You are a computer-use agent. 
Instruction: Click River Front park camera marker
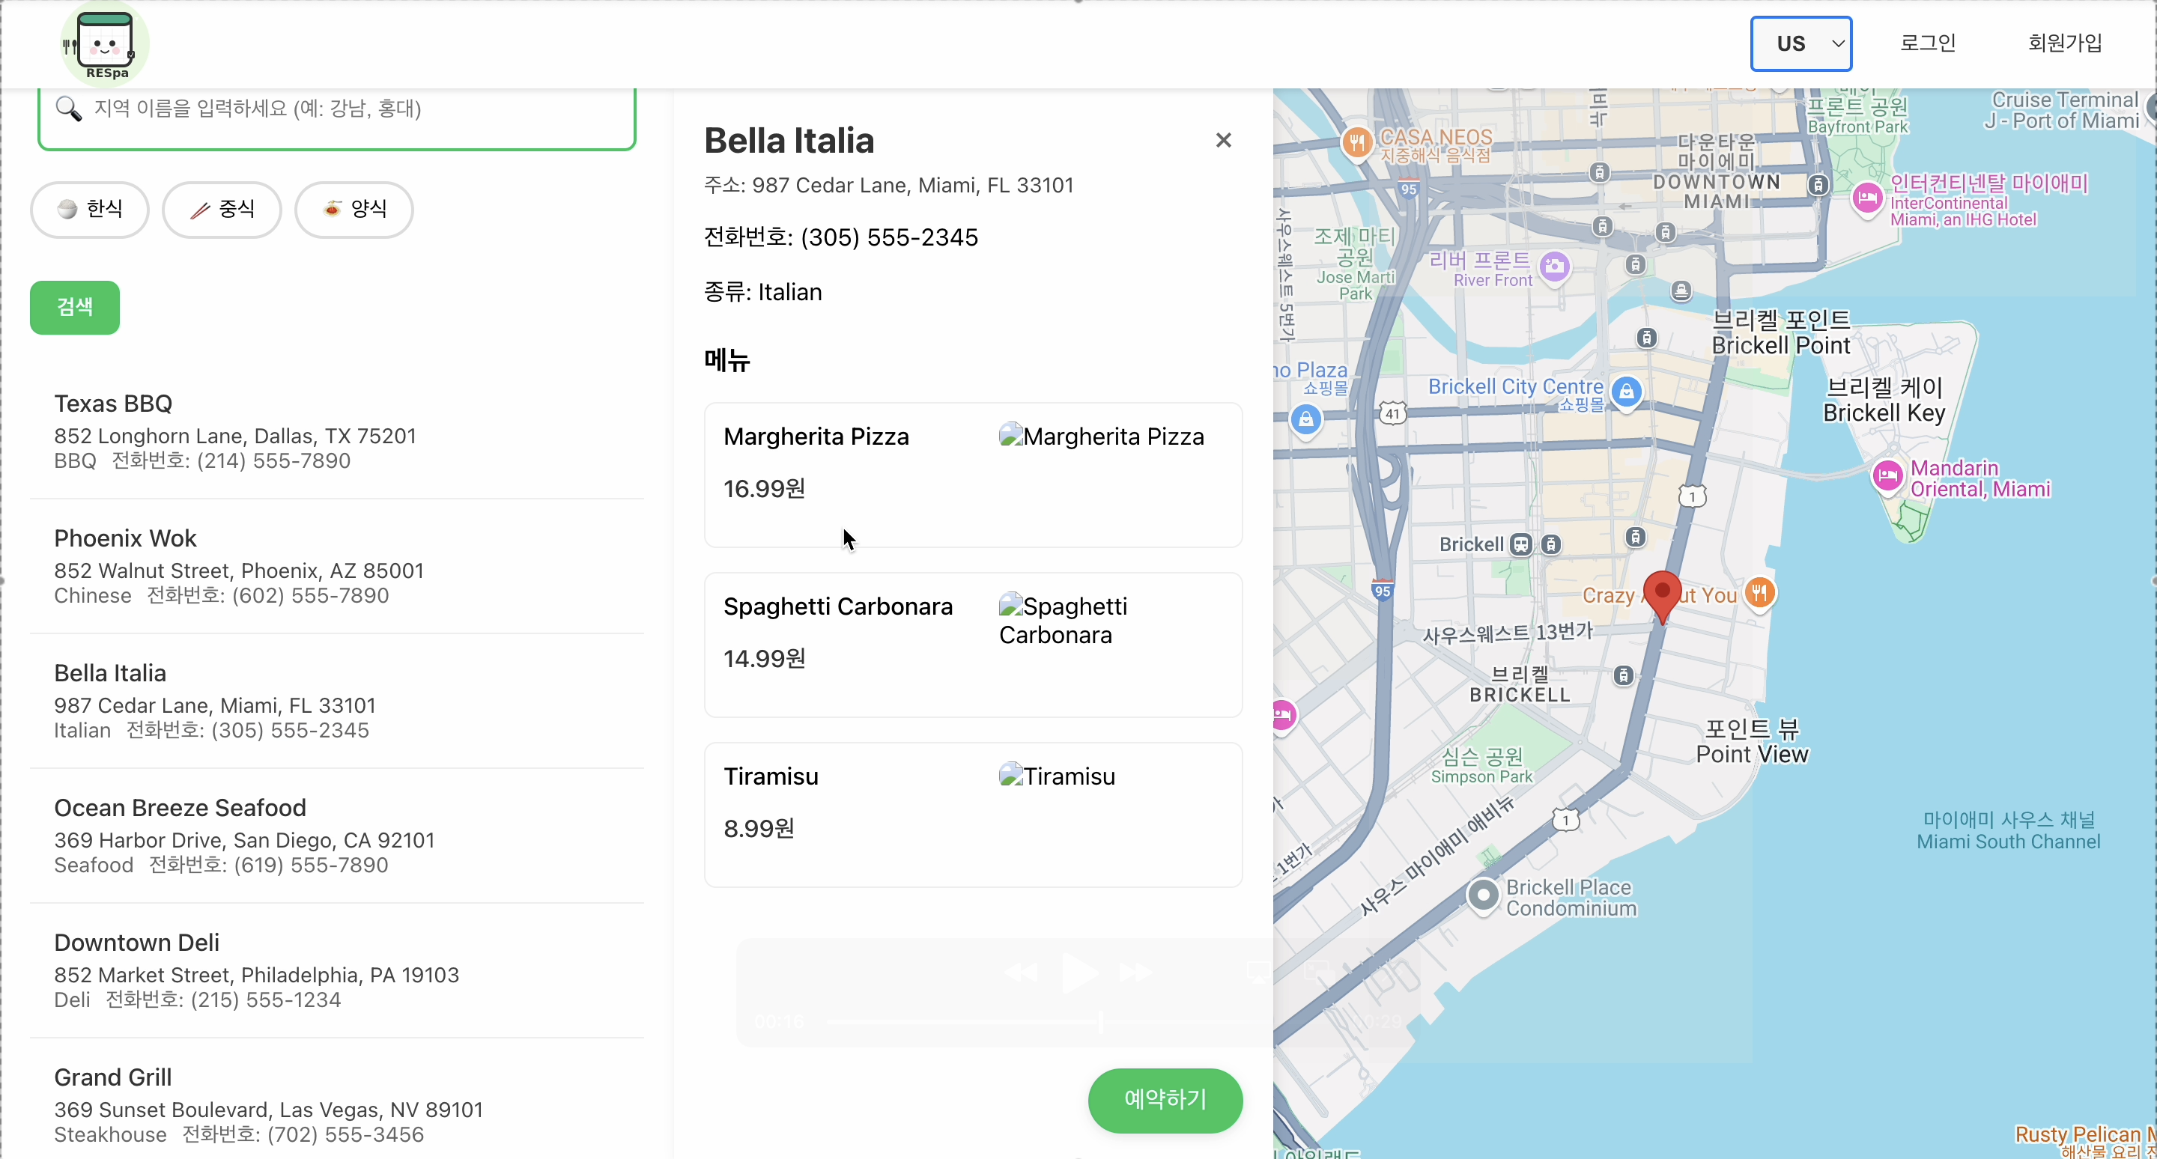1555,267
